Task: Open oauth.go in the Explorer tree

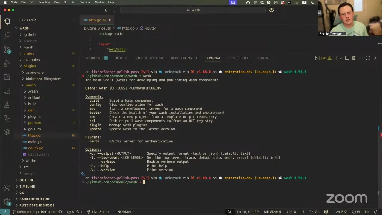Action: (x=36, y=148)
